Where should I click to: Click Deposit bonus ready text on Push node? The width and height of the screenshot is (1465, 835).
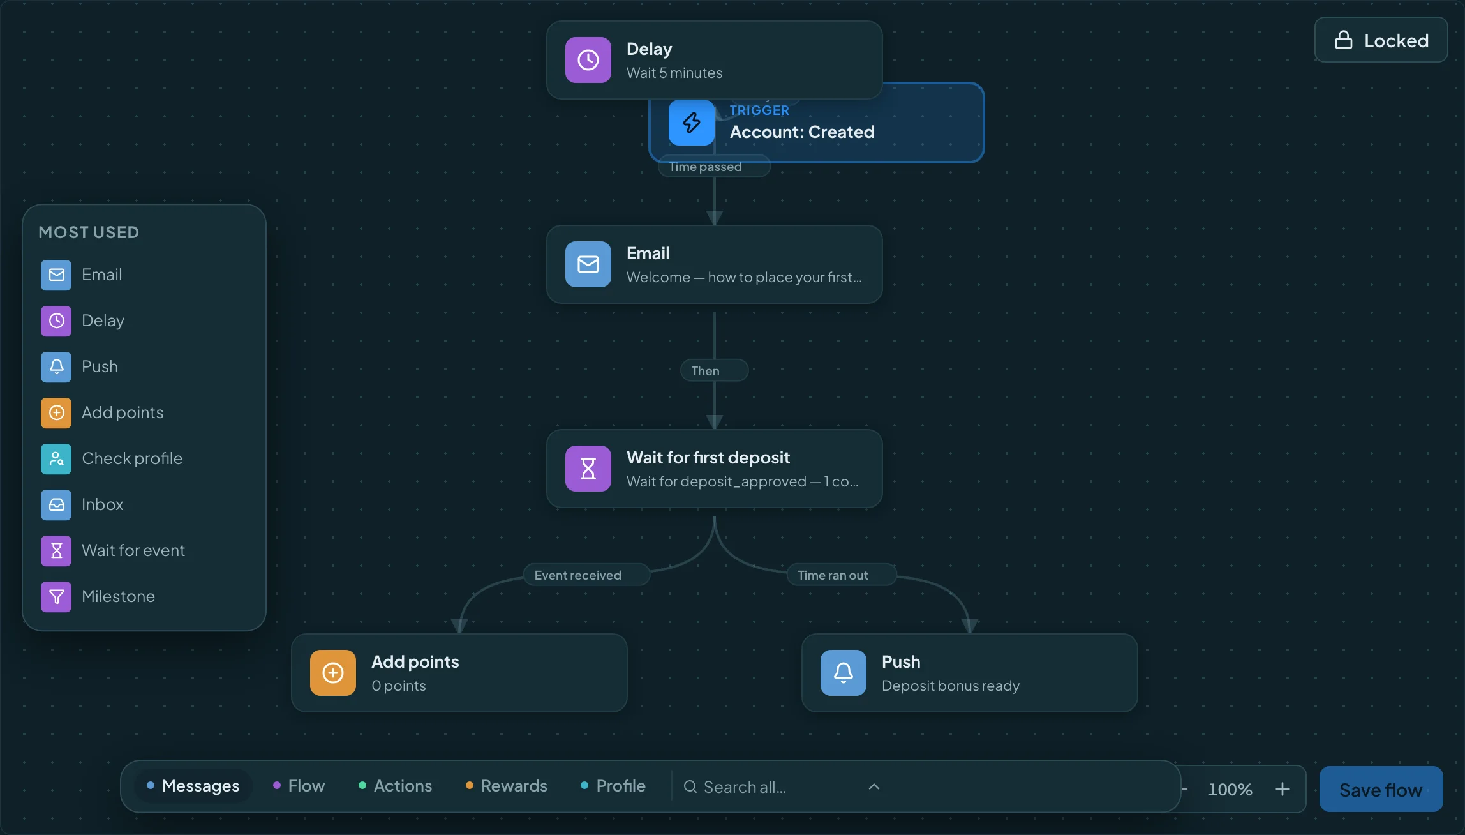point(951,686)
